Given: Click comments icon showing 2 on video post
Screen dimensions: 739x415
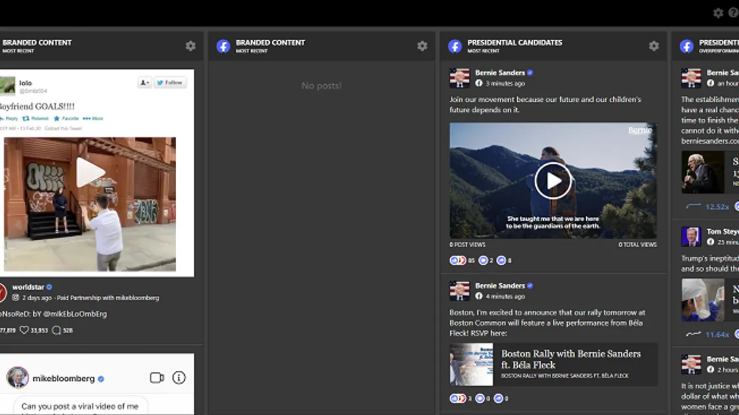Looking at the screenshot, I should click(x=483, y=261).
